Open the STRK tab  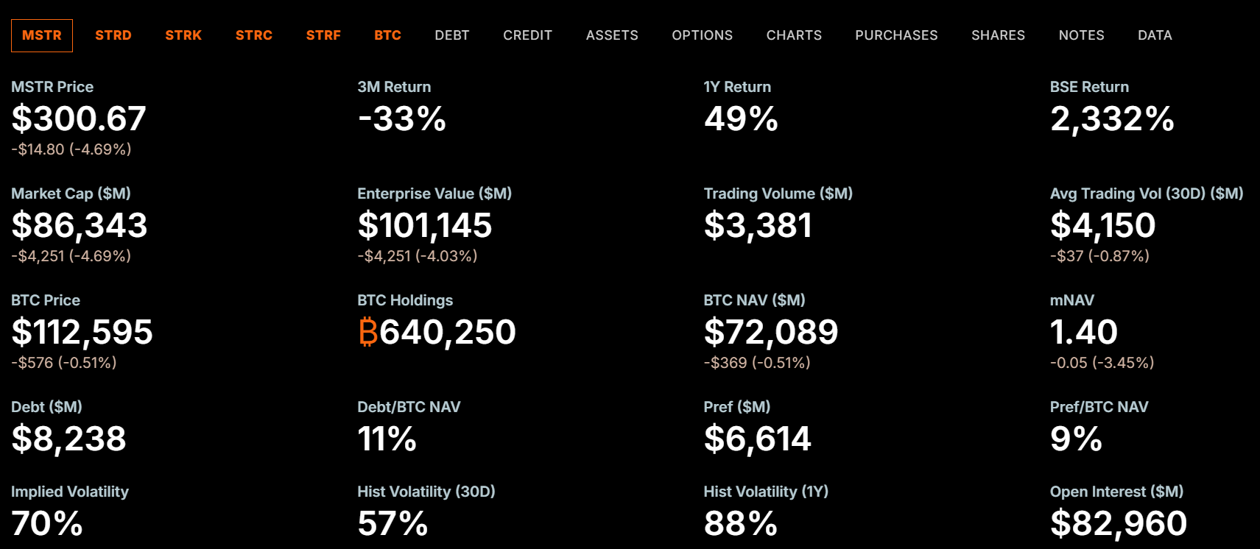183,35
